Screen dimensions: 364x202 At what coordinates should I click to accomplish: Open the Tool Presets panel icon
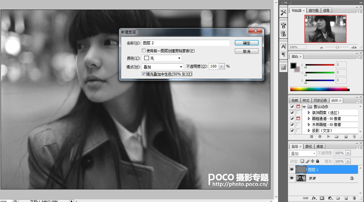(283, 13)
